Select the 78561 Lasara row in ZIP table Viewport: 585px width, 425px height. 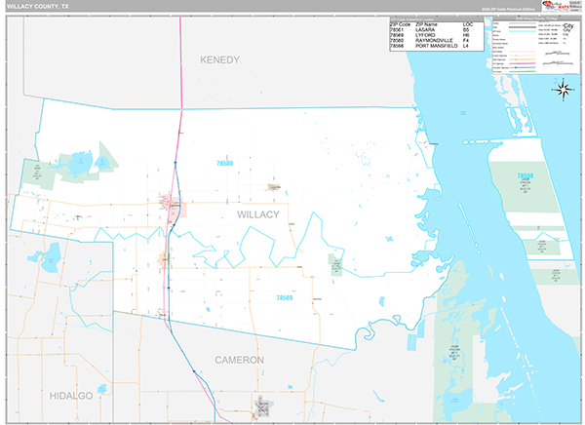coord(429,30)
